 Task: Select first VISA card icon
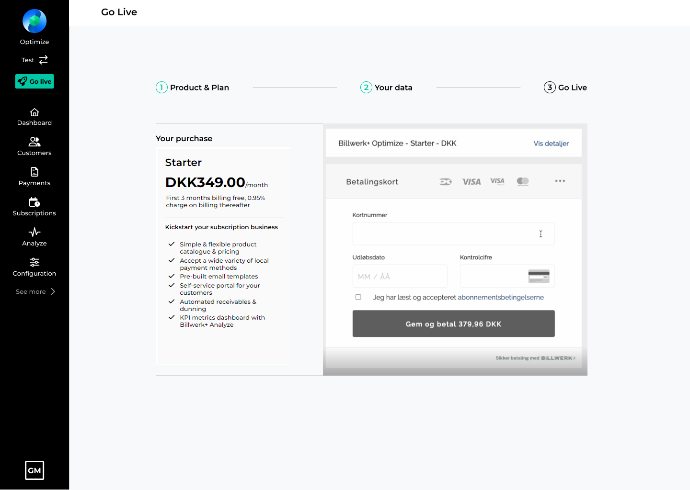471,182
